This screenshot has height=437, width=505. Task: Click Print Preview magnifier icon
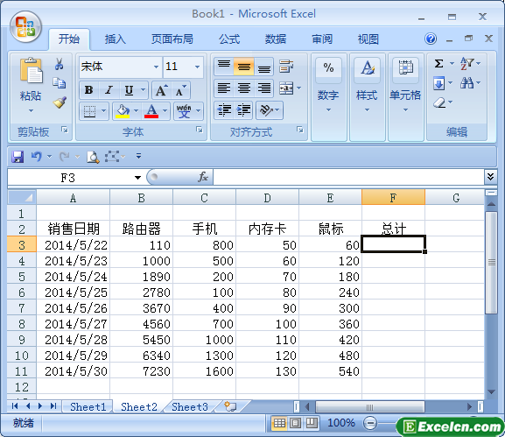coord(93,157)
